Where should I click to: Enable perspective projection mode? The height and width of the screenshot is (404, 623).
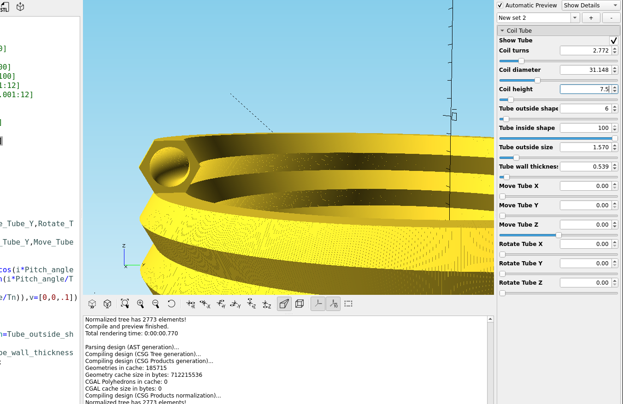tap(284, 304)
